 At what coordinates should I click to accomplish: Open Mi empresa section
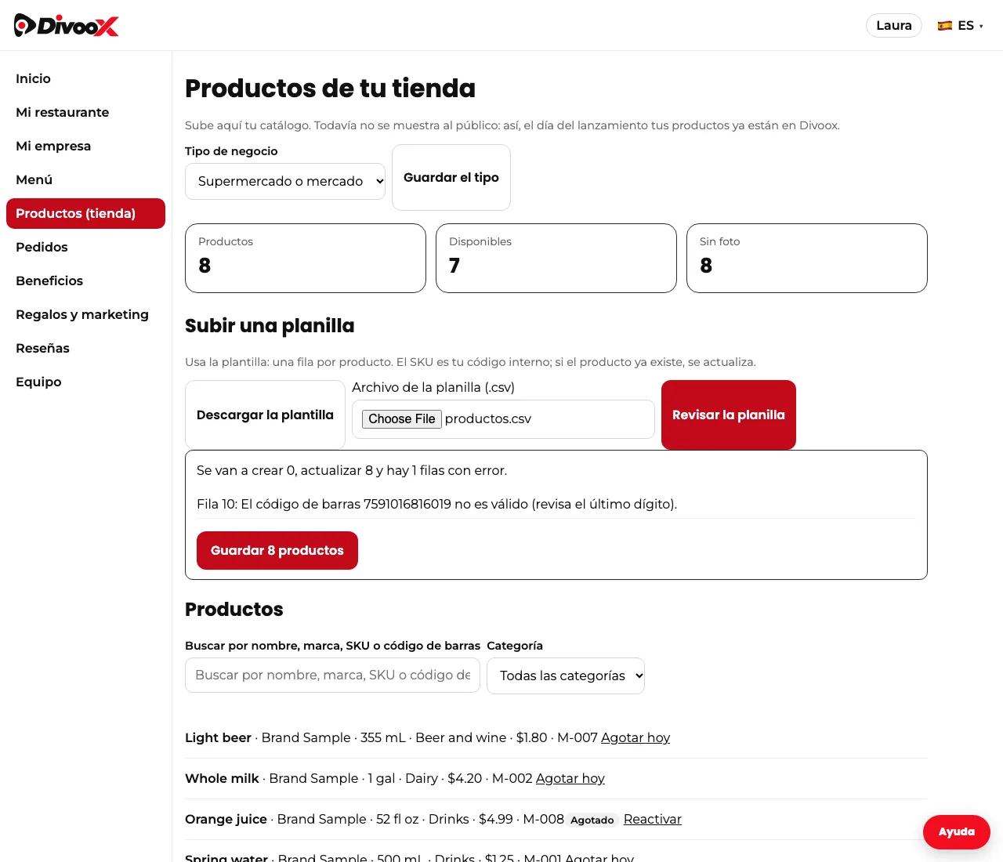coord(85,146)
